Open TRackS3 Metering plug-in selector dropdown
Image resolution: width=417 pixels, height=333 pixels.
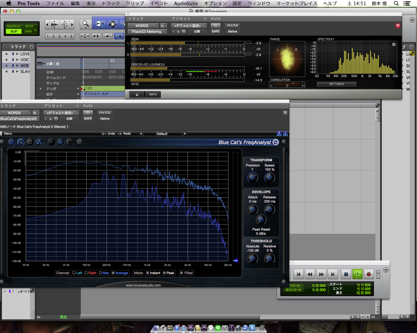tap(147, 32)
